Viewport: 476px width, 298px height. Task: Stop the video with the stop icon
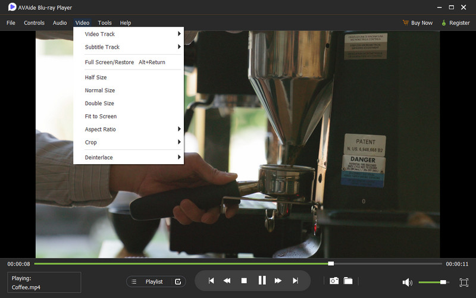[244, 281]
